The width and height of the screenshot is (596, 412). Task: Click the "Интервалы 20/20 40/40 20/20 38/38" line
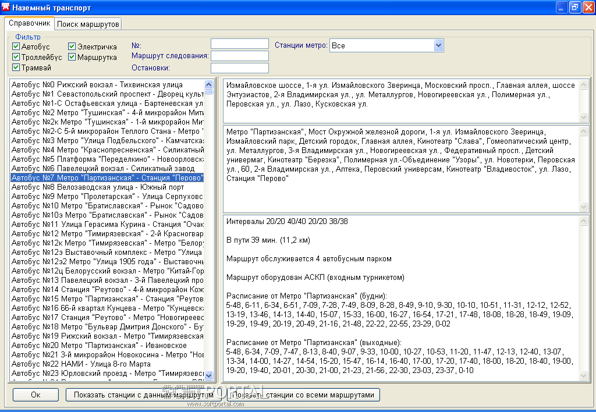287,221
